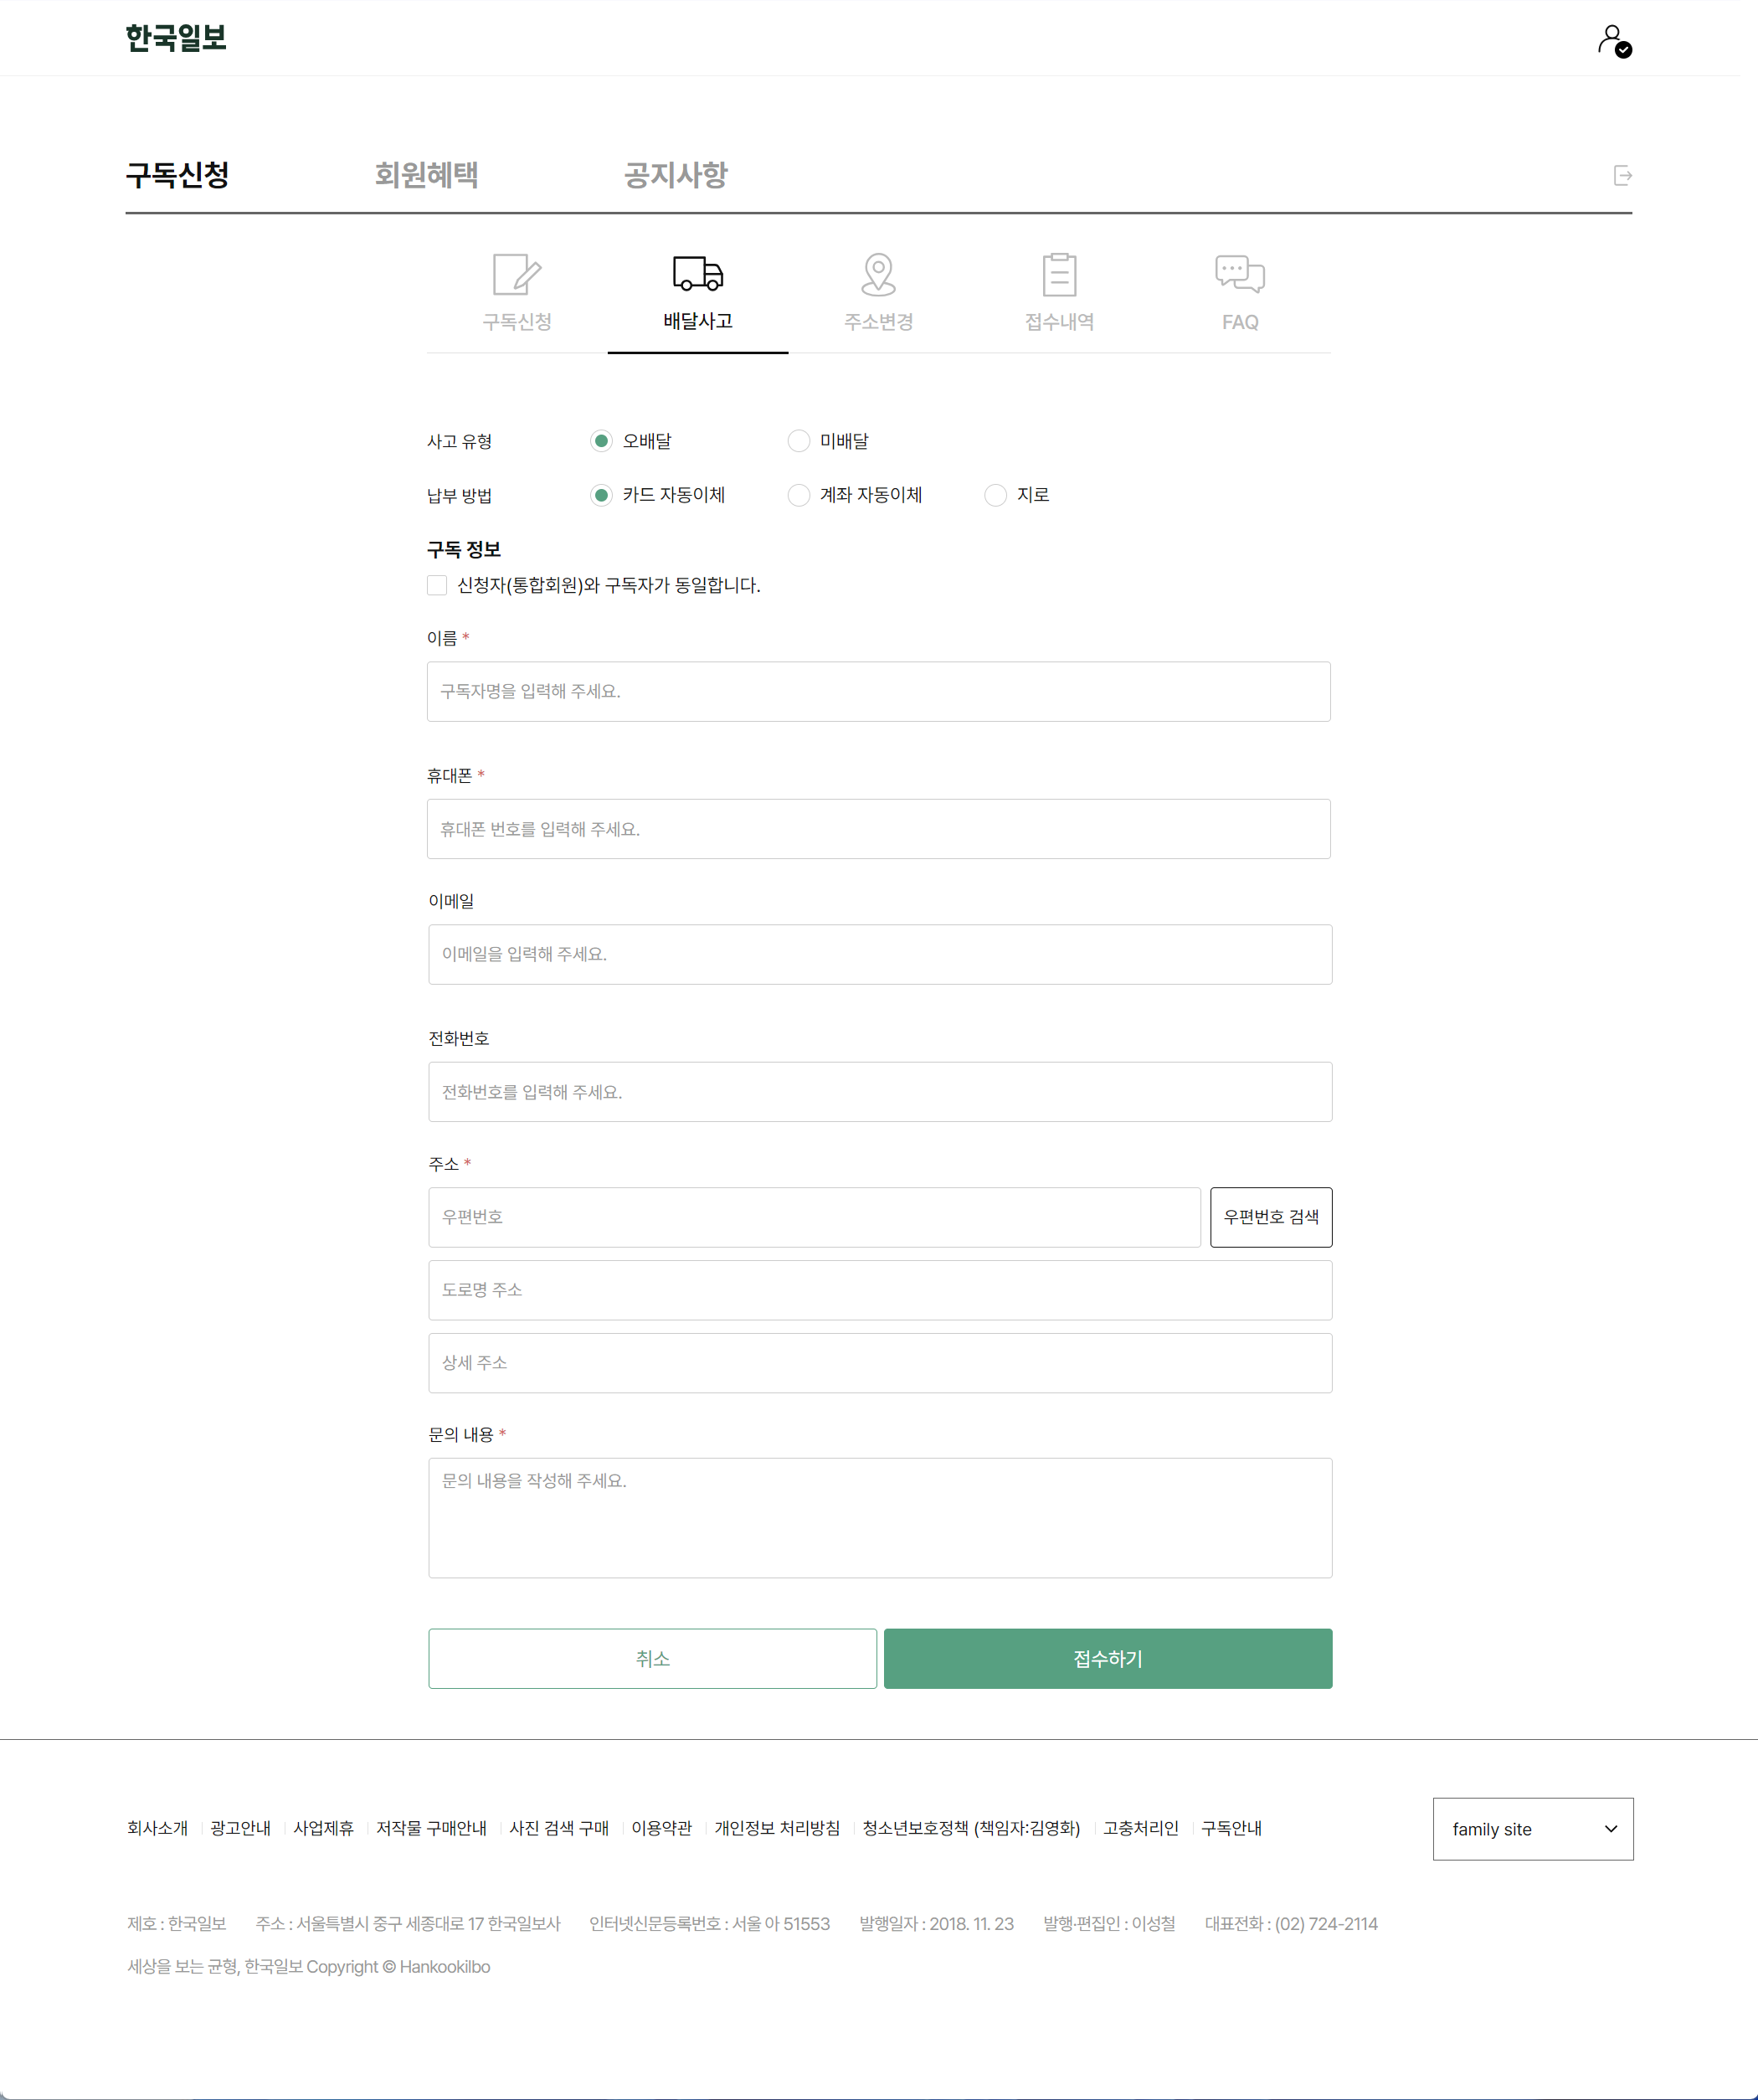Click the logout icon beside the tabs
The height and width of the screenshot is (2100, 1758).
coord(1622,176)
